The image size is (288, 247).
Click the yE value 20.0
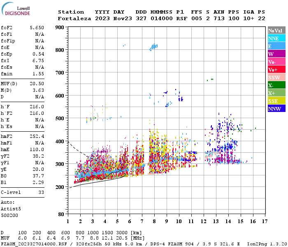pos(38,169)
